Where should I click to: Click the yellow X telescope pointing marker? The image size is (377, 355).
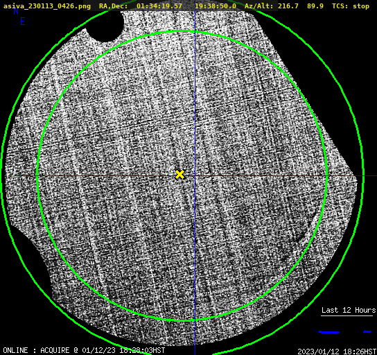click(x=179, y=175)
